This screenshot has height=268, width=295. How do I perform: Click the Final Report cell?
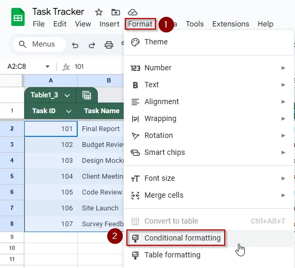coord(100,129)
